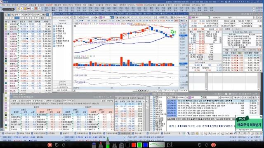Screen dimensions: 264x148
Task: Toggle the 뉴스창에 종목연동 checkbox
Action: [x=215, y=119]
